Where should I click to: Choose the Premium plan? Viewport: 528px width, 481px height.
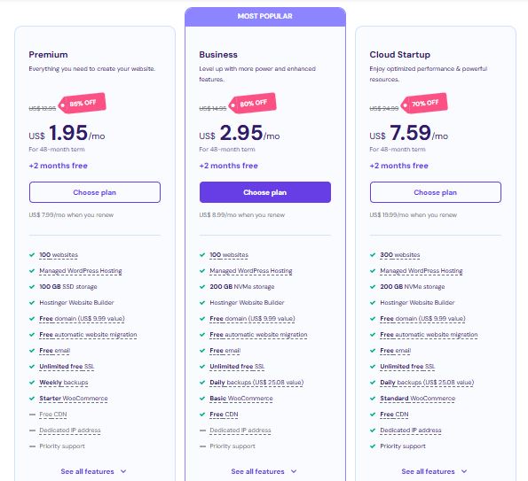click(95, 192)
